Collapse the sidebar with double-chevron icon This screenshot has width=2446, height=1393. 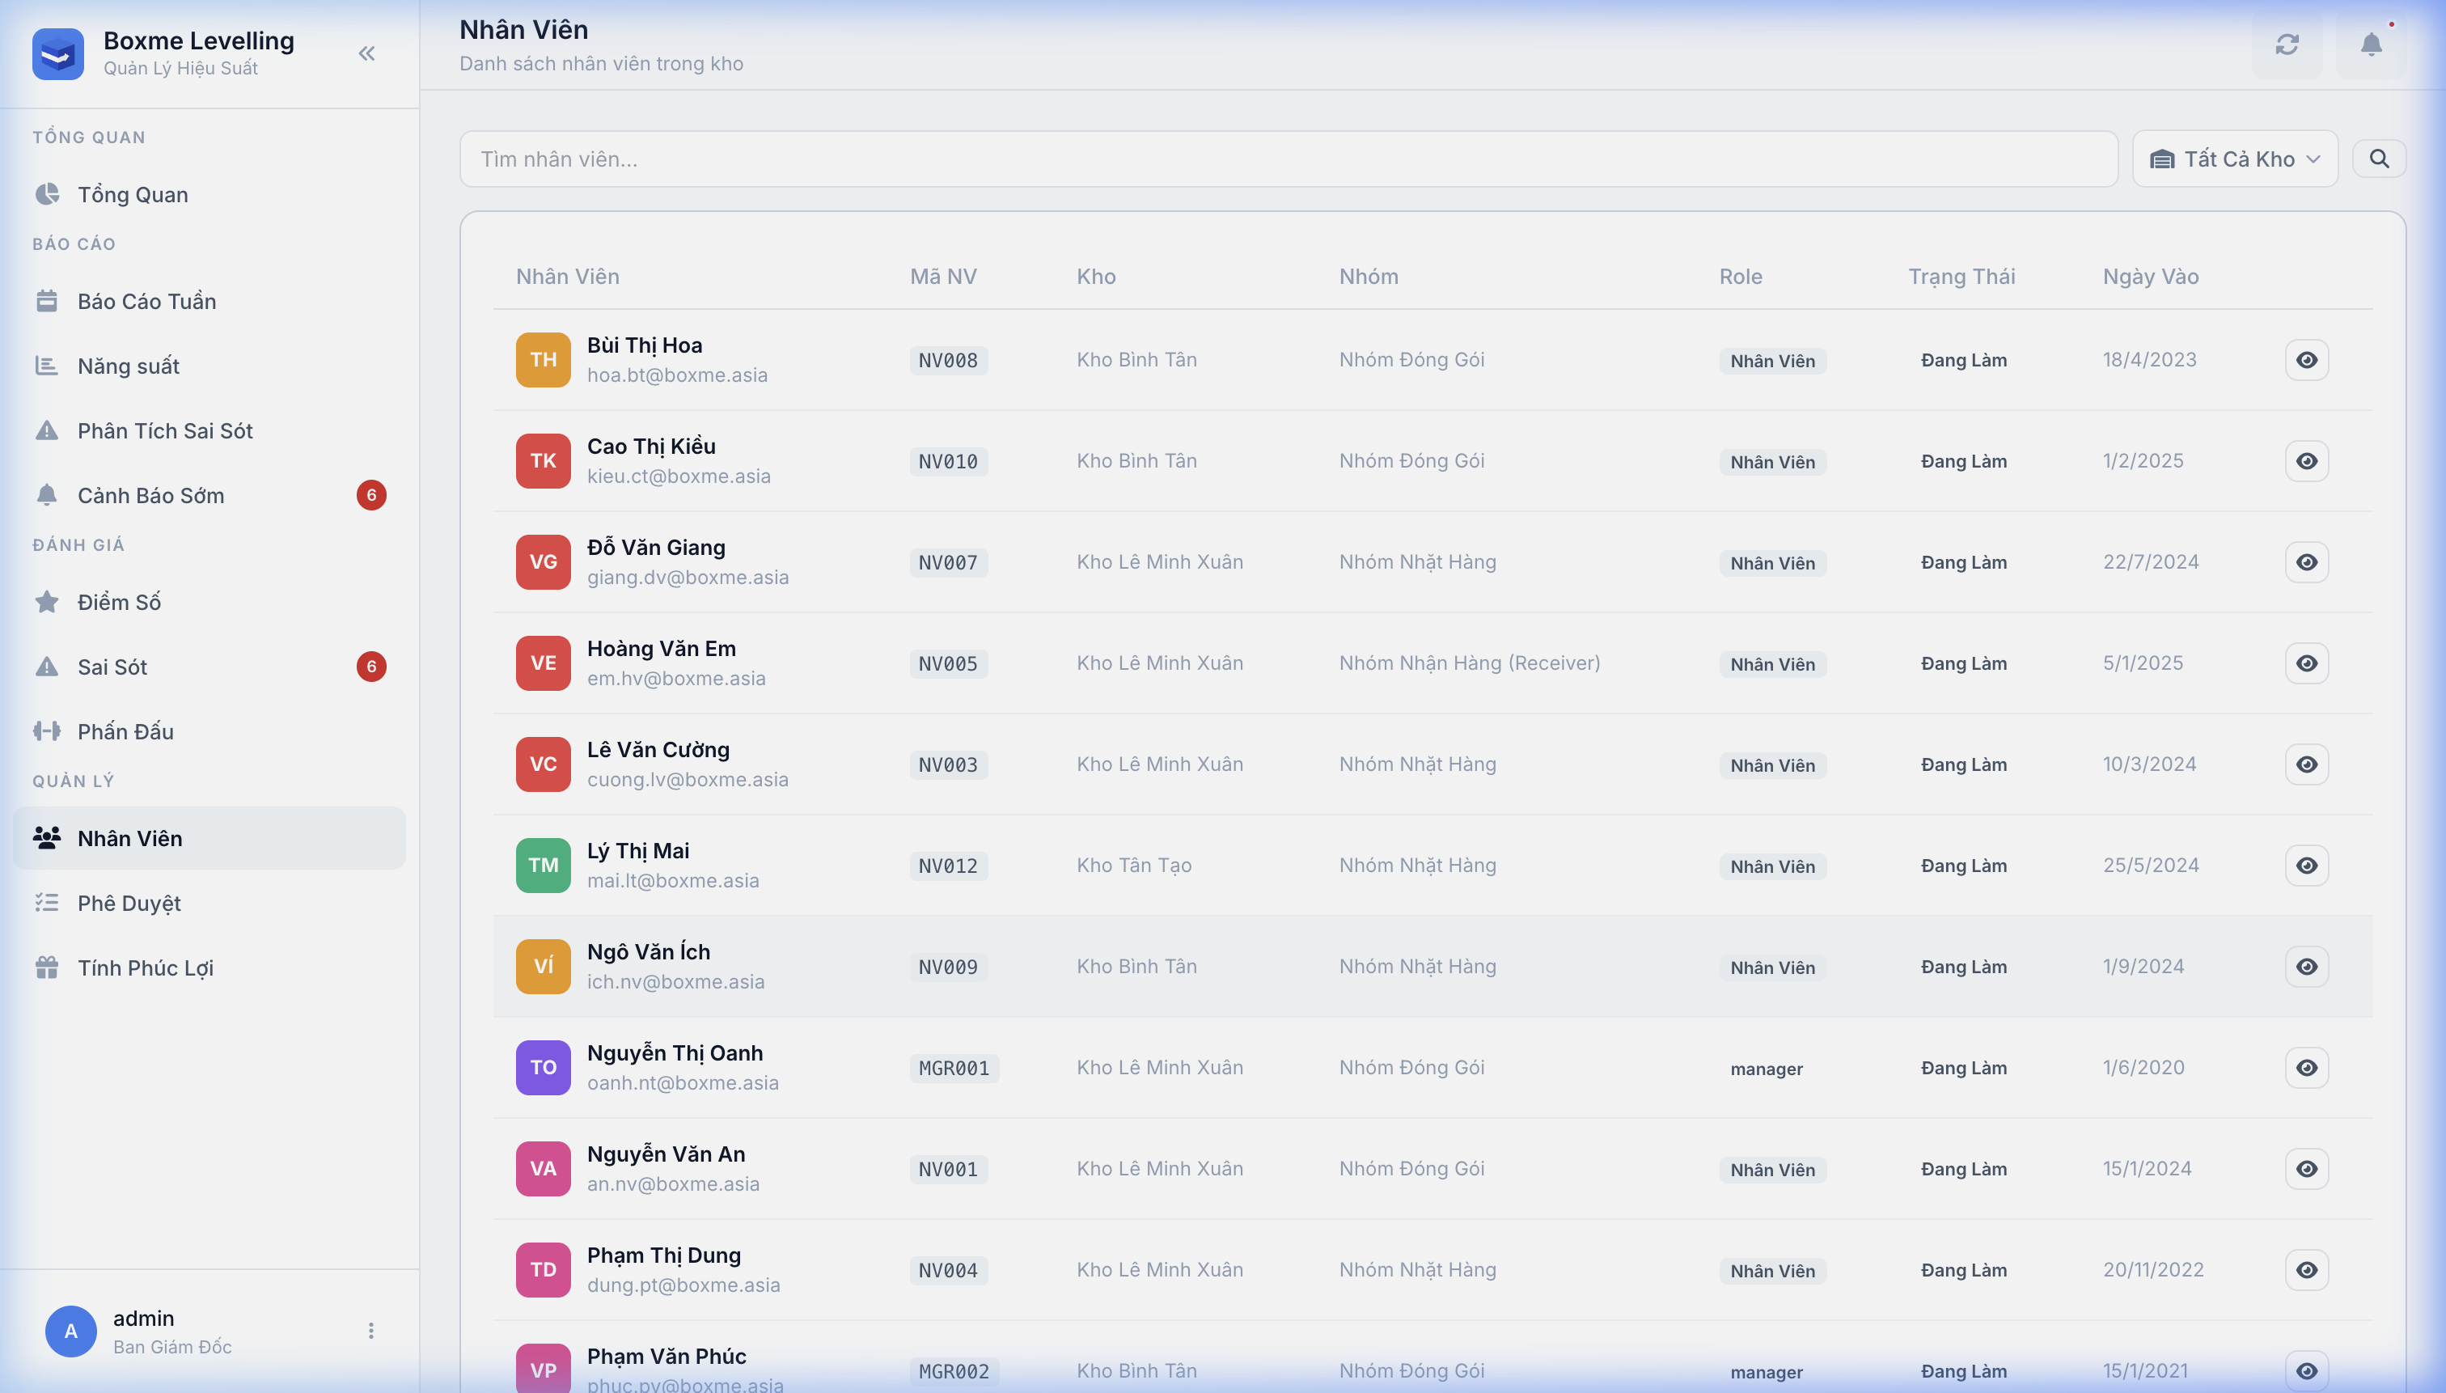(366, 53)
